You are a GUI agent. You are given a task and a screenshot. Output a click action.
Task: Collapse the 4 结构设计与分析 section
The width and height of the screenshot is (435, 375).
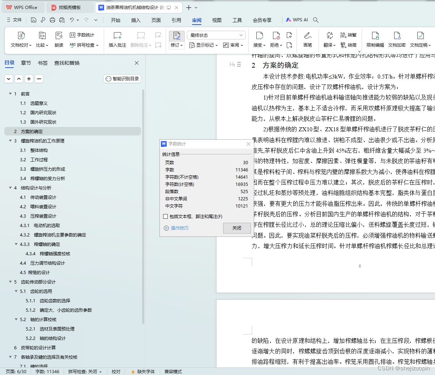tap(10, 188)
